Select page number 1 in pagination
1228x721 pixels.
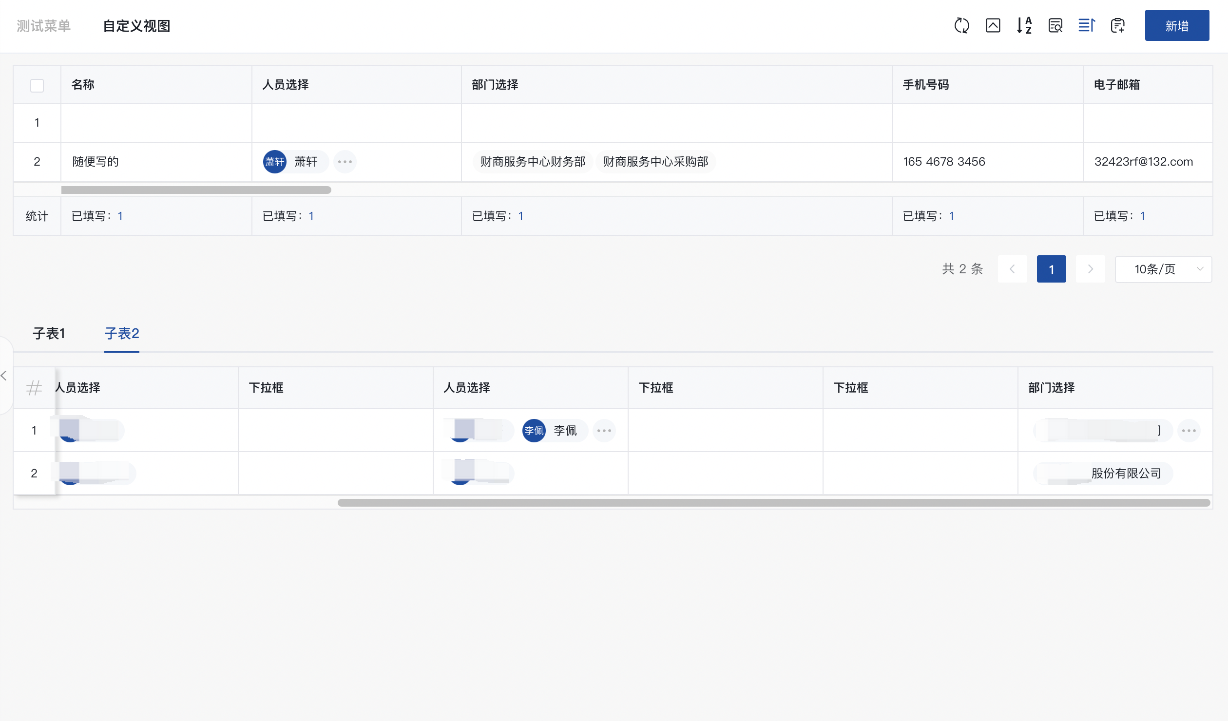(1051, 269)
